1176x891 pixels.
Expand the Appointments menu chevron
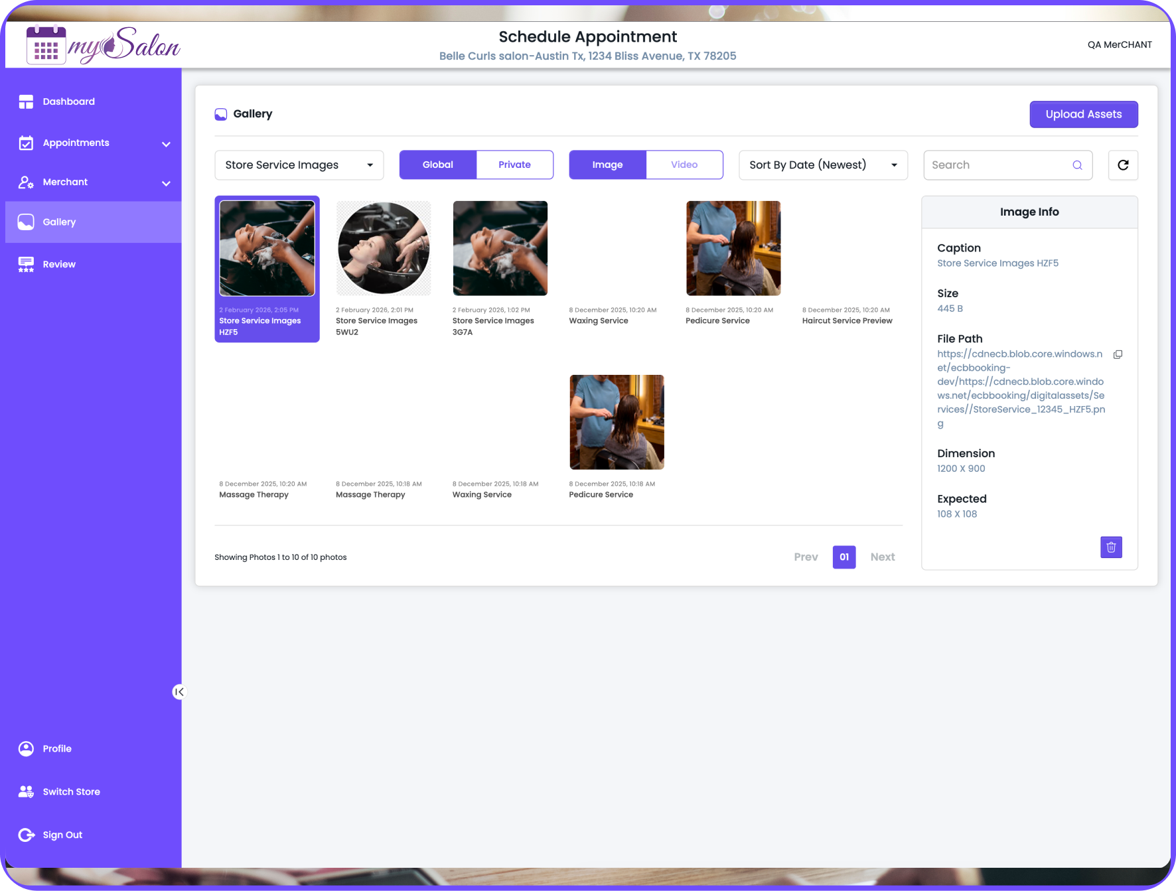[x=166, y=143]
